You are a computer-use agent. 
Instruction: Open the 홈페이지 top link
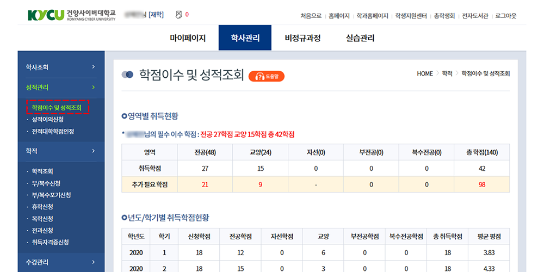click(339, 16)
